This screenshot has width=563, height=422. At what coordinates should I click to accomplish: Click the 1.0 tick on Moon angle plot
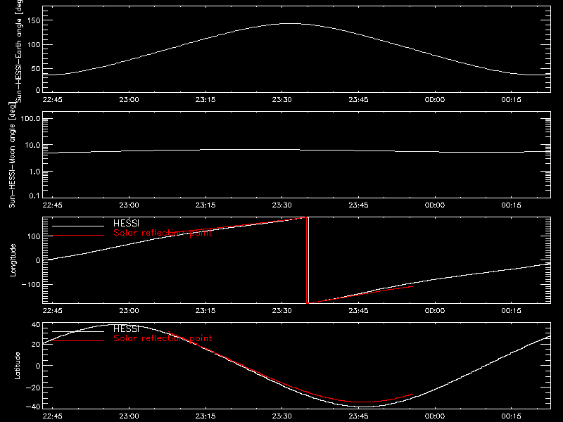[x=34, y=172]
